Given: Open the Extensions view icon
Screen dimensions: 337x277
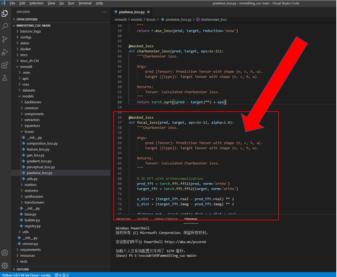Looking at the screenshot, I should tap(5, 65).
